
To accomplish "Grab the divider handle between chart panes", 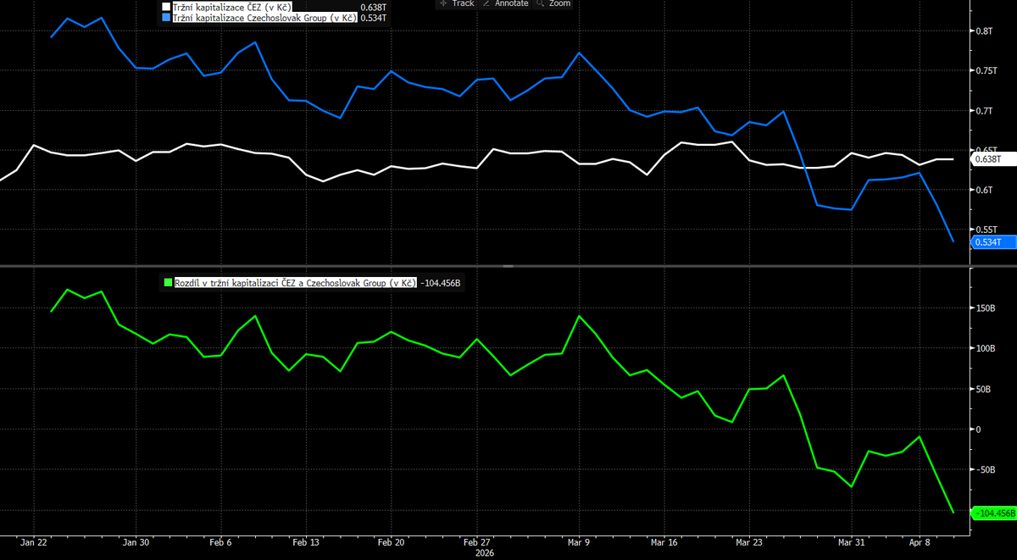I will coord(508,266).
